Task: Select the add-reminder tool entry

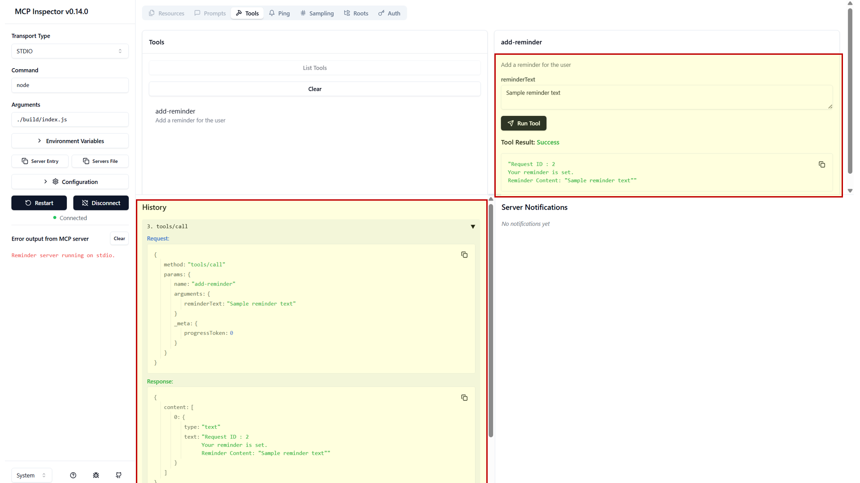Action: tap(314, 115)
